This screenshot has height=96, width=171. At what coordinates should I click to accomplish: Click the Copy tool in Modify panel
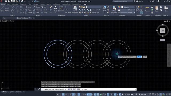[x=28, y=10]
